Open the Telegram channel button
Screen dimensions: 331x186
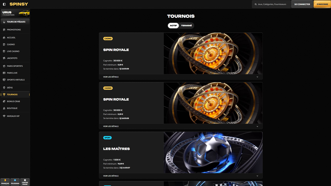[15, 182]
